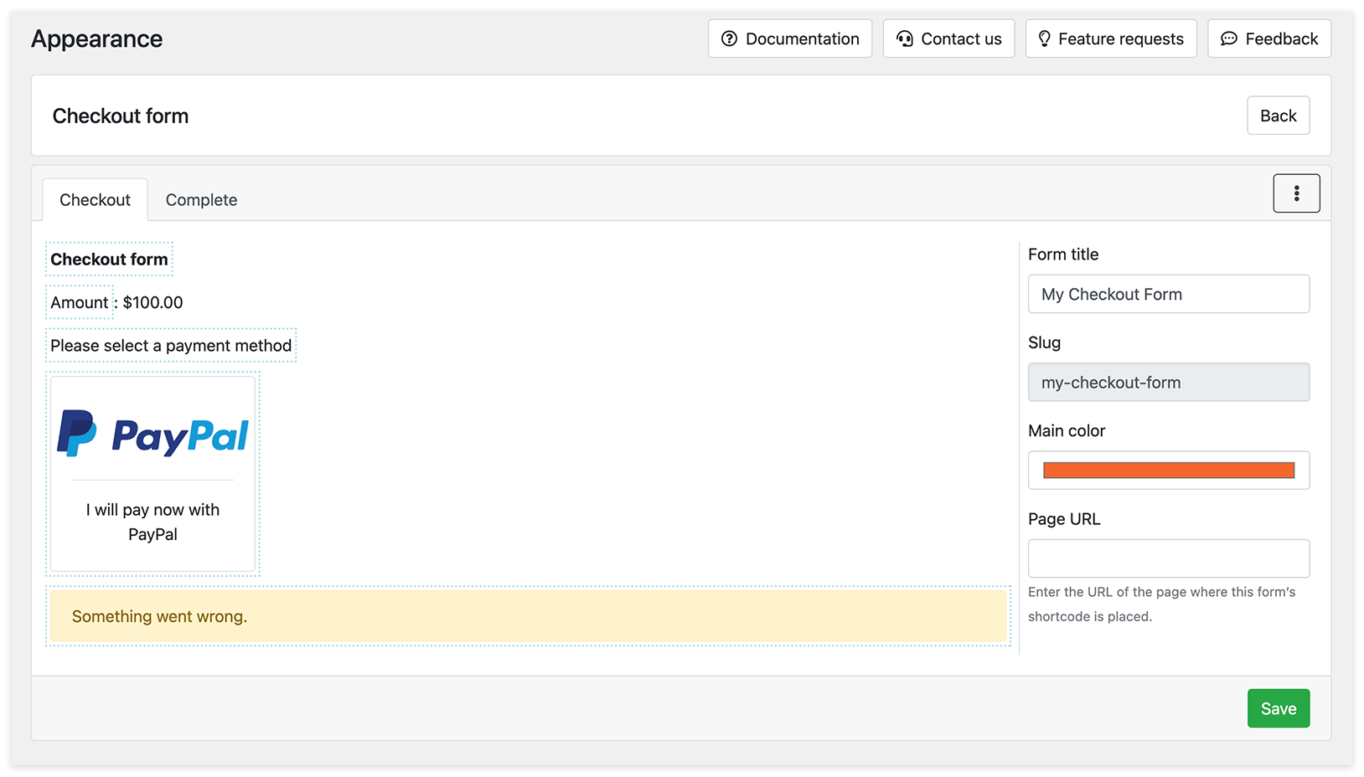Switch to the Checkout tab
The image size is (1364, 777).
tap(95, 199)
